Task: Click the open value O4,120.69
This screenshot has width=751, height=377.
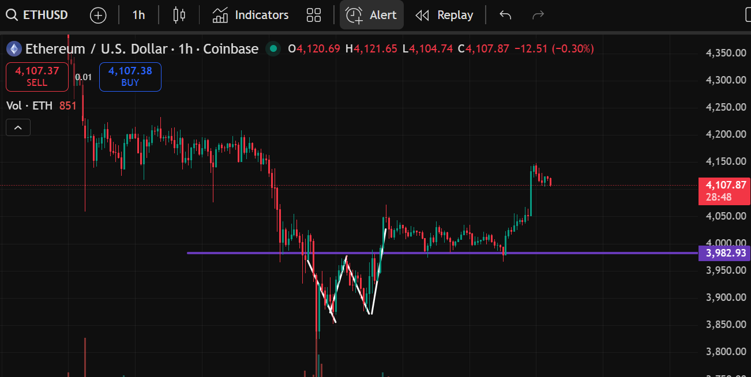Action: click(x=314, y=49)
